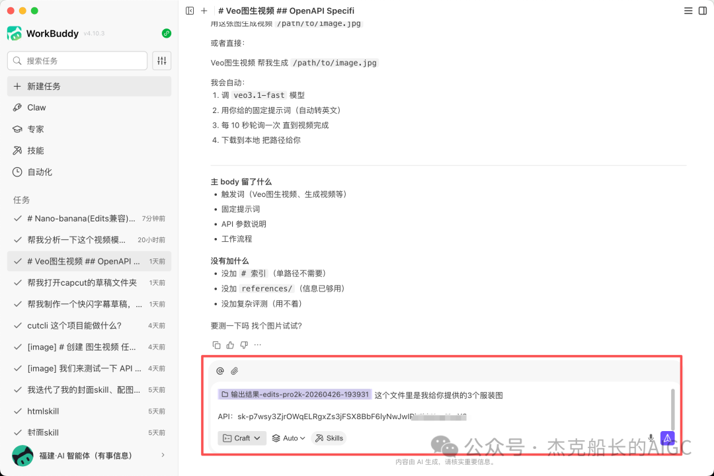Click the Skills button in input bar
The width and height of the screenshot is (714, 476).
tap(329, 438)
